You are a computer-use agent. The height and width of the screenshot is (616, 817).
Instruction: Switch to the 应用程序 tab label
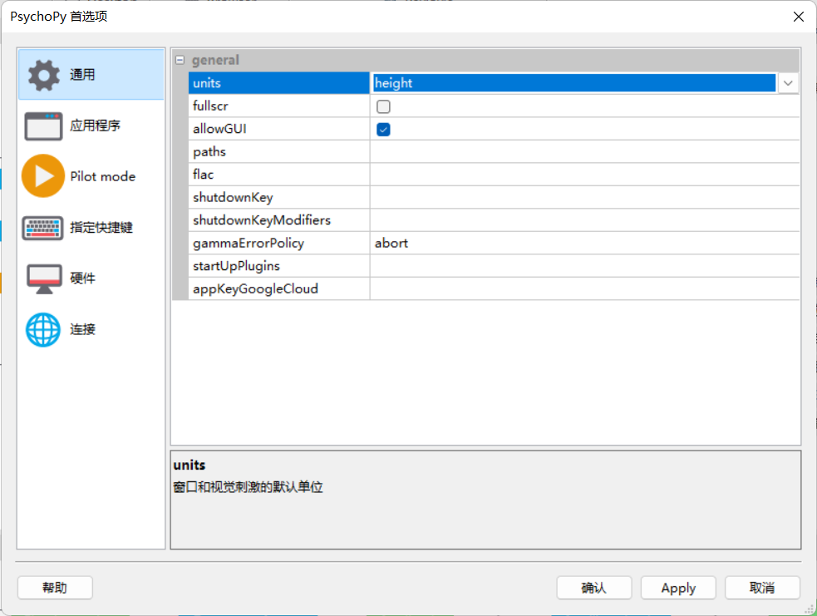click(96, 126)
